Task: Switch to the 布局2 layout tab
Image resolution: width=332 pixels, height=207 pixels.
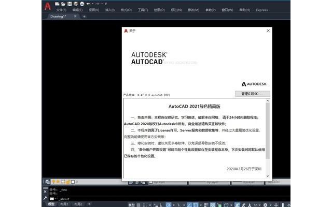Action: (x=78, y=204)
